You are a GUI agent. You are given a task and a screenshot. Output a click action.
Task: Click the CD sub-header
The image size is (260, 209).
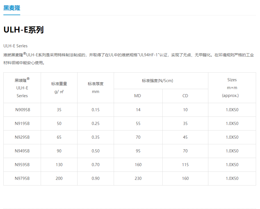tap(185, 96)
